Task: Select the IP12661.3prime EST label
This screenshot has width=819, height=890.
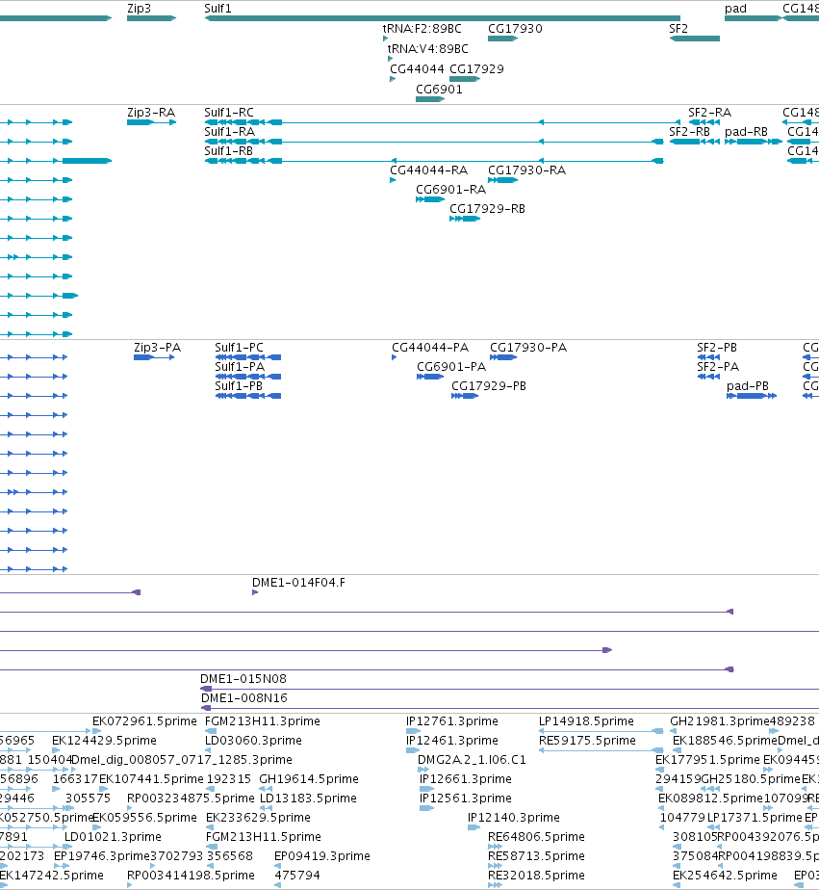Action: [466, 778]
